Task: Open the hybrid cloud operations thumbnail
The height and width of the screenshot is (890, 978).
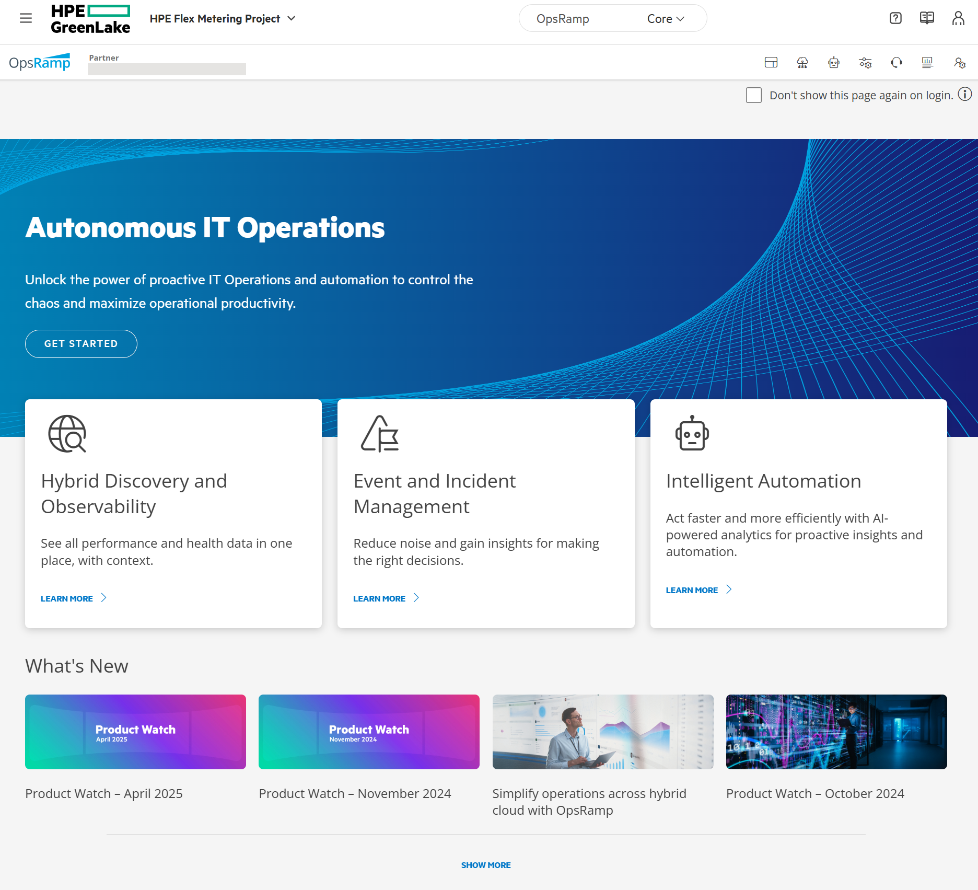Action: [603, 732]
